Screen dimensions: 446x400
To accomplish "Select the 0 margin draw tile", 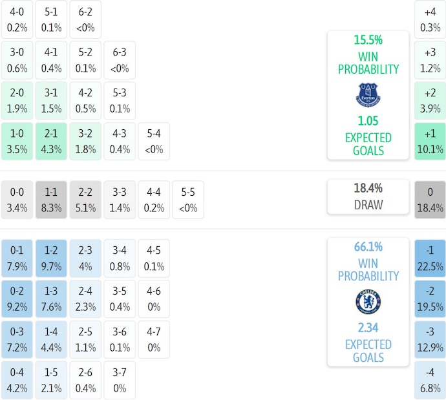I will tap(430, 200).
